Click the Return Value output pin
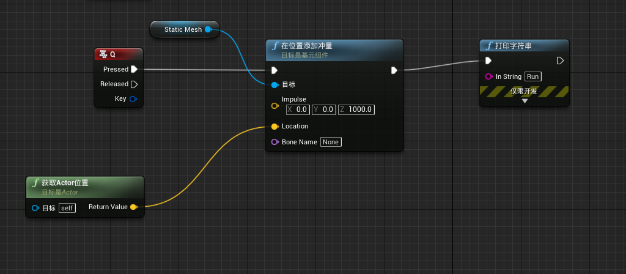The height and width of the screenshot is (274, 626). (x=134, y=207)
